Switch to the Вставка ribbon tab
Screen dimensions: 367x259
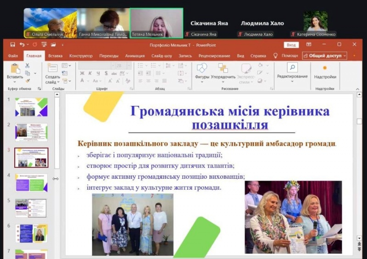55,56
